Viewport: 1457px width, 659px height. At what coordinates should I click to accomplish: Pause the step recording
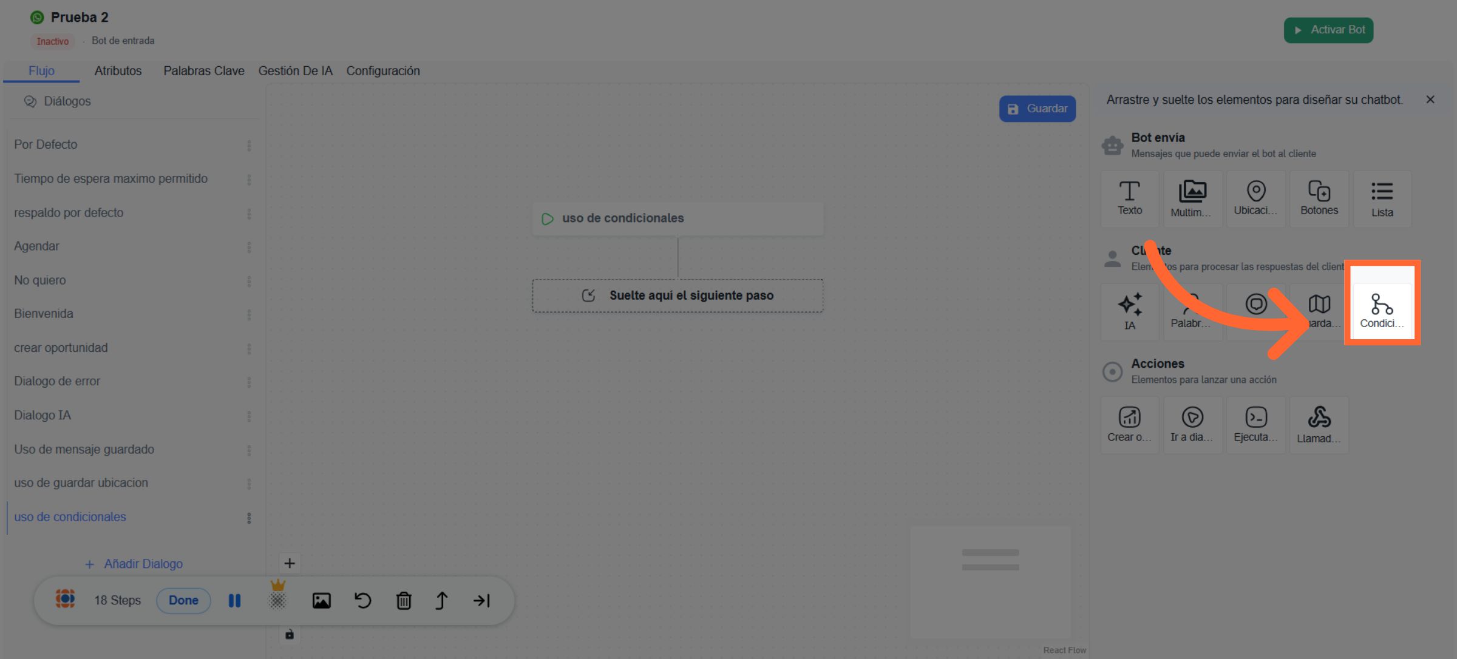point(234,601)
